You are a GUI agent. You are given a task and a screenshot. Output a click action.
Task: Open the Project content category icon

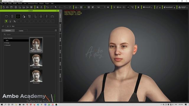coord(6,16)
